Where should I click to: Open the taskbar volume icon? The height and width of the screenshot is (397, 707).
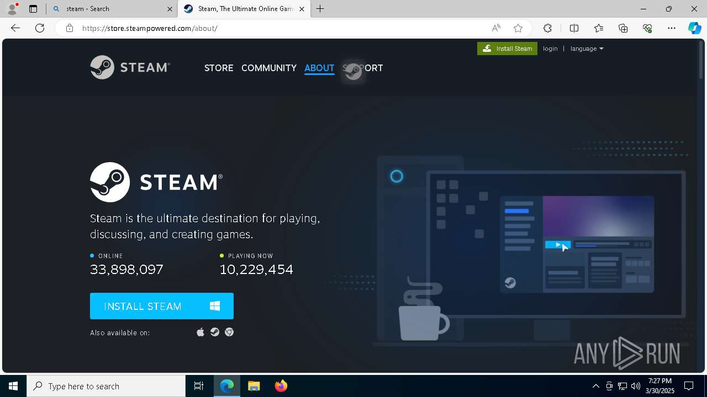click(x=636, y=386)
